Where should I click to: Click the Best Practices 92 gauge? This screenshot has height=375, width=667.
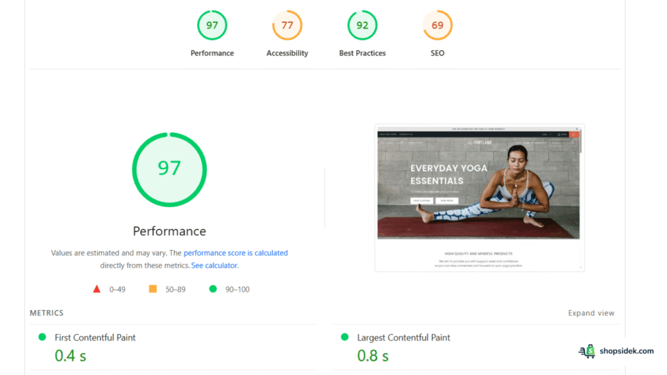click(x=362, y=25)
